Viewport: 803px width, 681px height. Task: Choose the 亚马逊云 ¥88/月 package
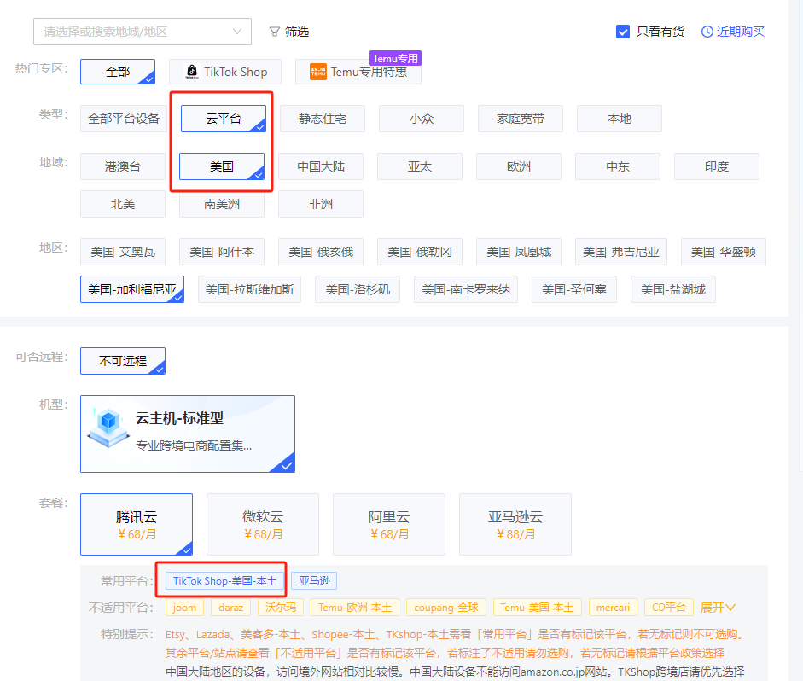515,524
